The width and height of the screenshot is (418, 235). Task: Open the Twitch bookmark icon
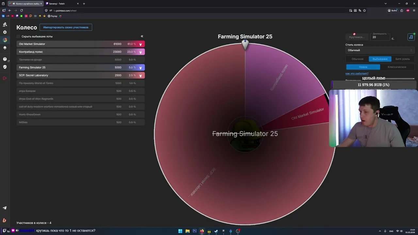tap(17, 16)
